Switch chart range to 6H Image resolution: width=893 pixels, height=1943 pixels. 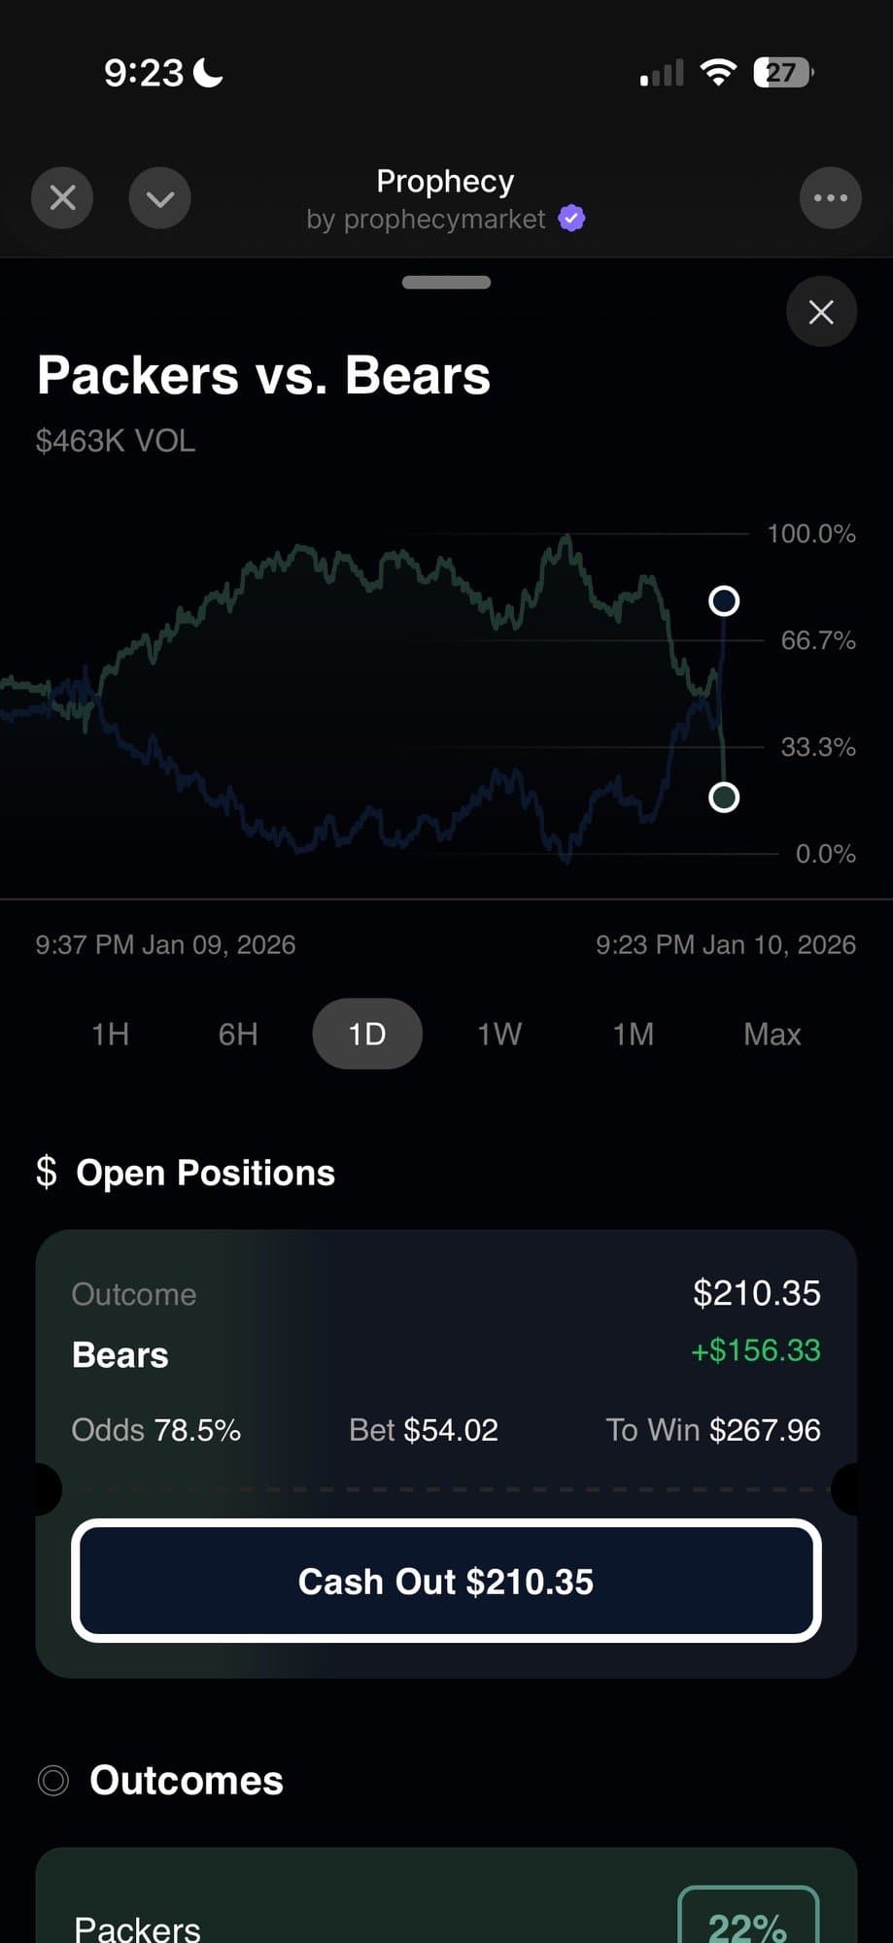(238, 1034)
